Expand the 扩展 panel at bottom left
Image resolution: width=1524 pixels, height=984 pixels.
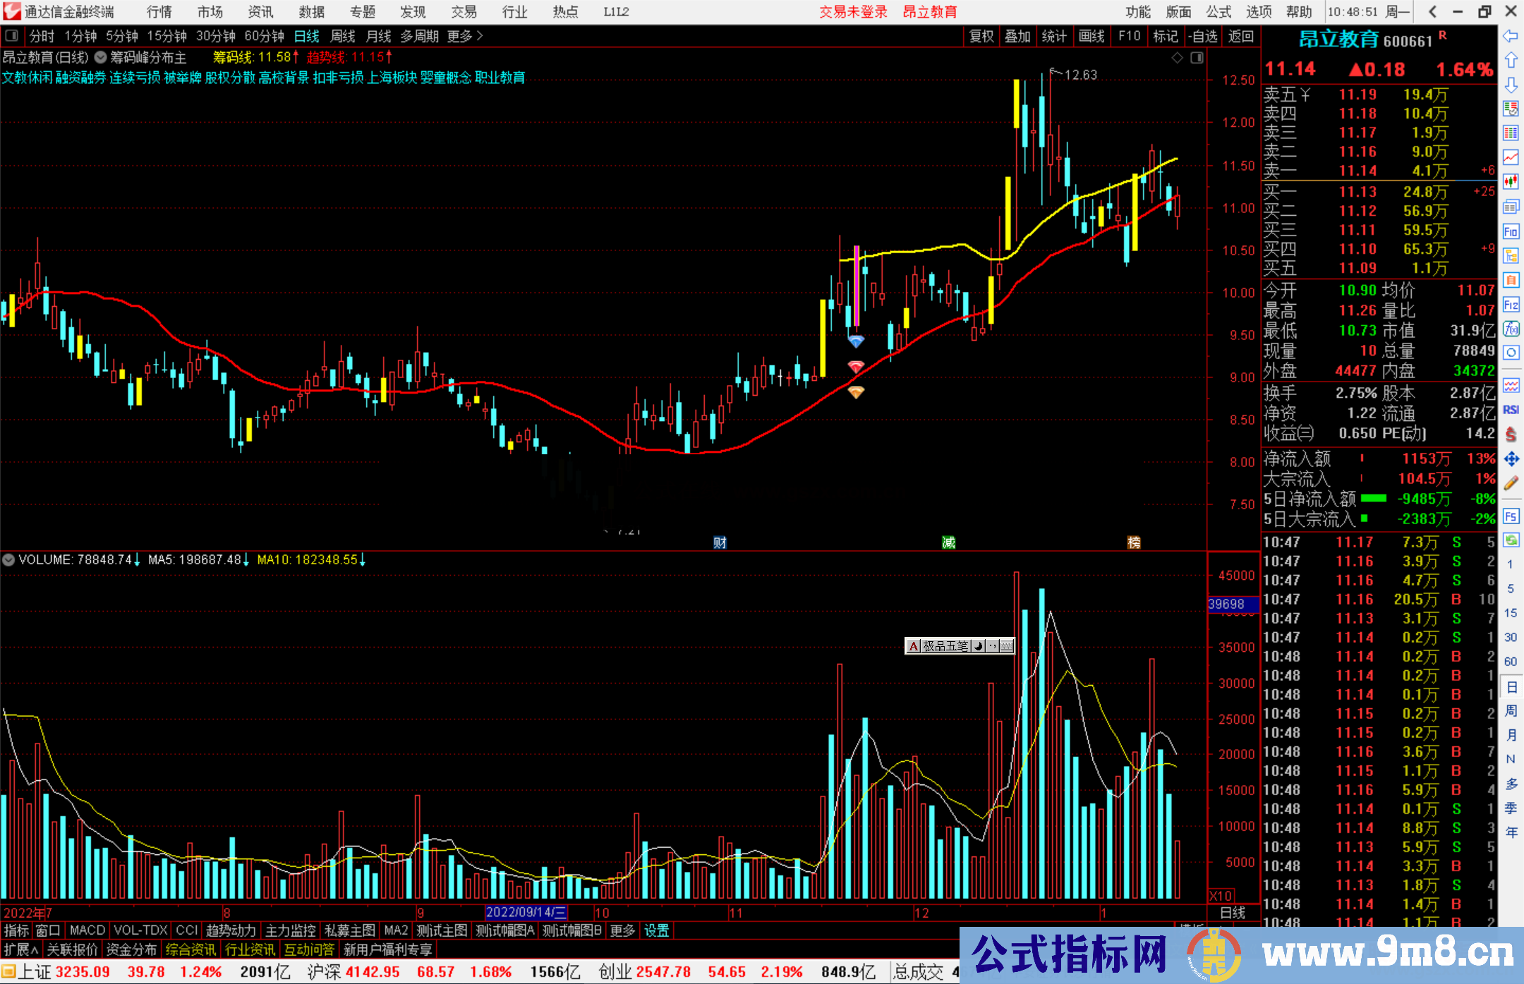tap(20, 949)
